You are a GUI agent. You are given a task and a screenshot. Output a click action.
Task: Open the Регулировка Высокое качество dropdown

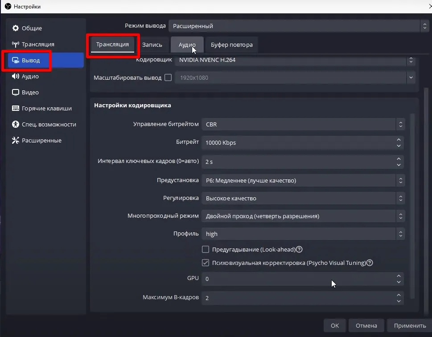click(x=303, y=198)
